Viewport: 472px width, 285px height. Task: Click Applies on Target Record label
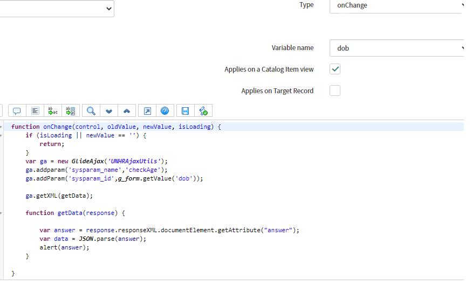click(x=277, y=91)
